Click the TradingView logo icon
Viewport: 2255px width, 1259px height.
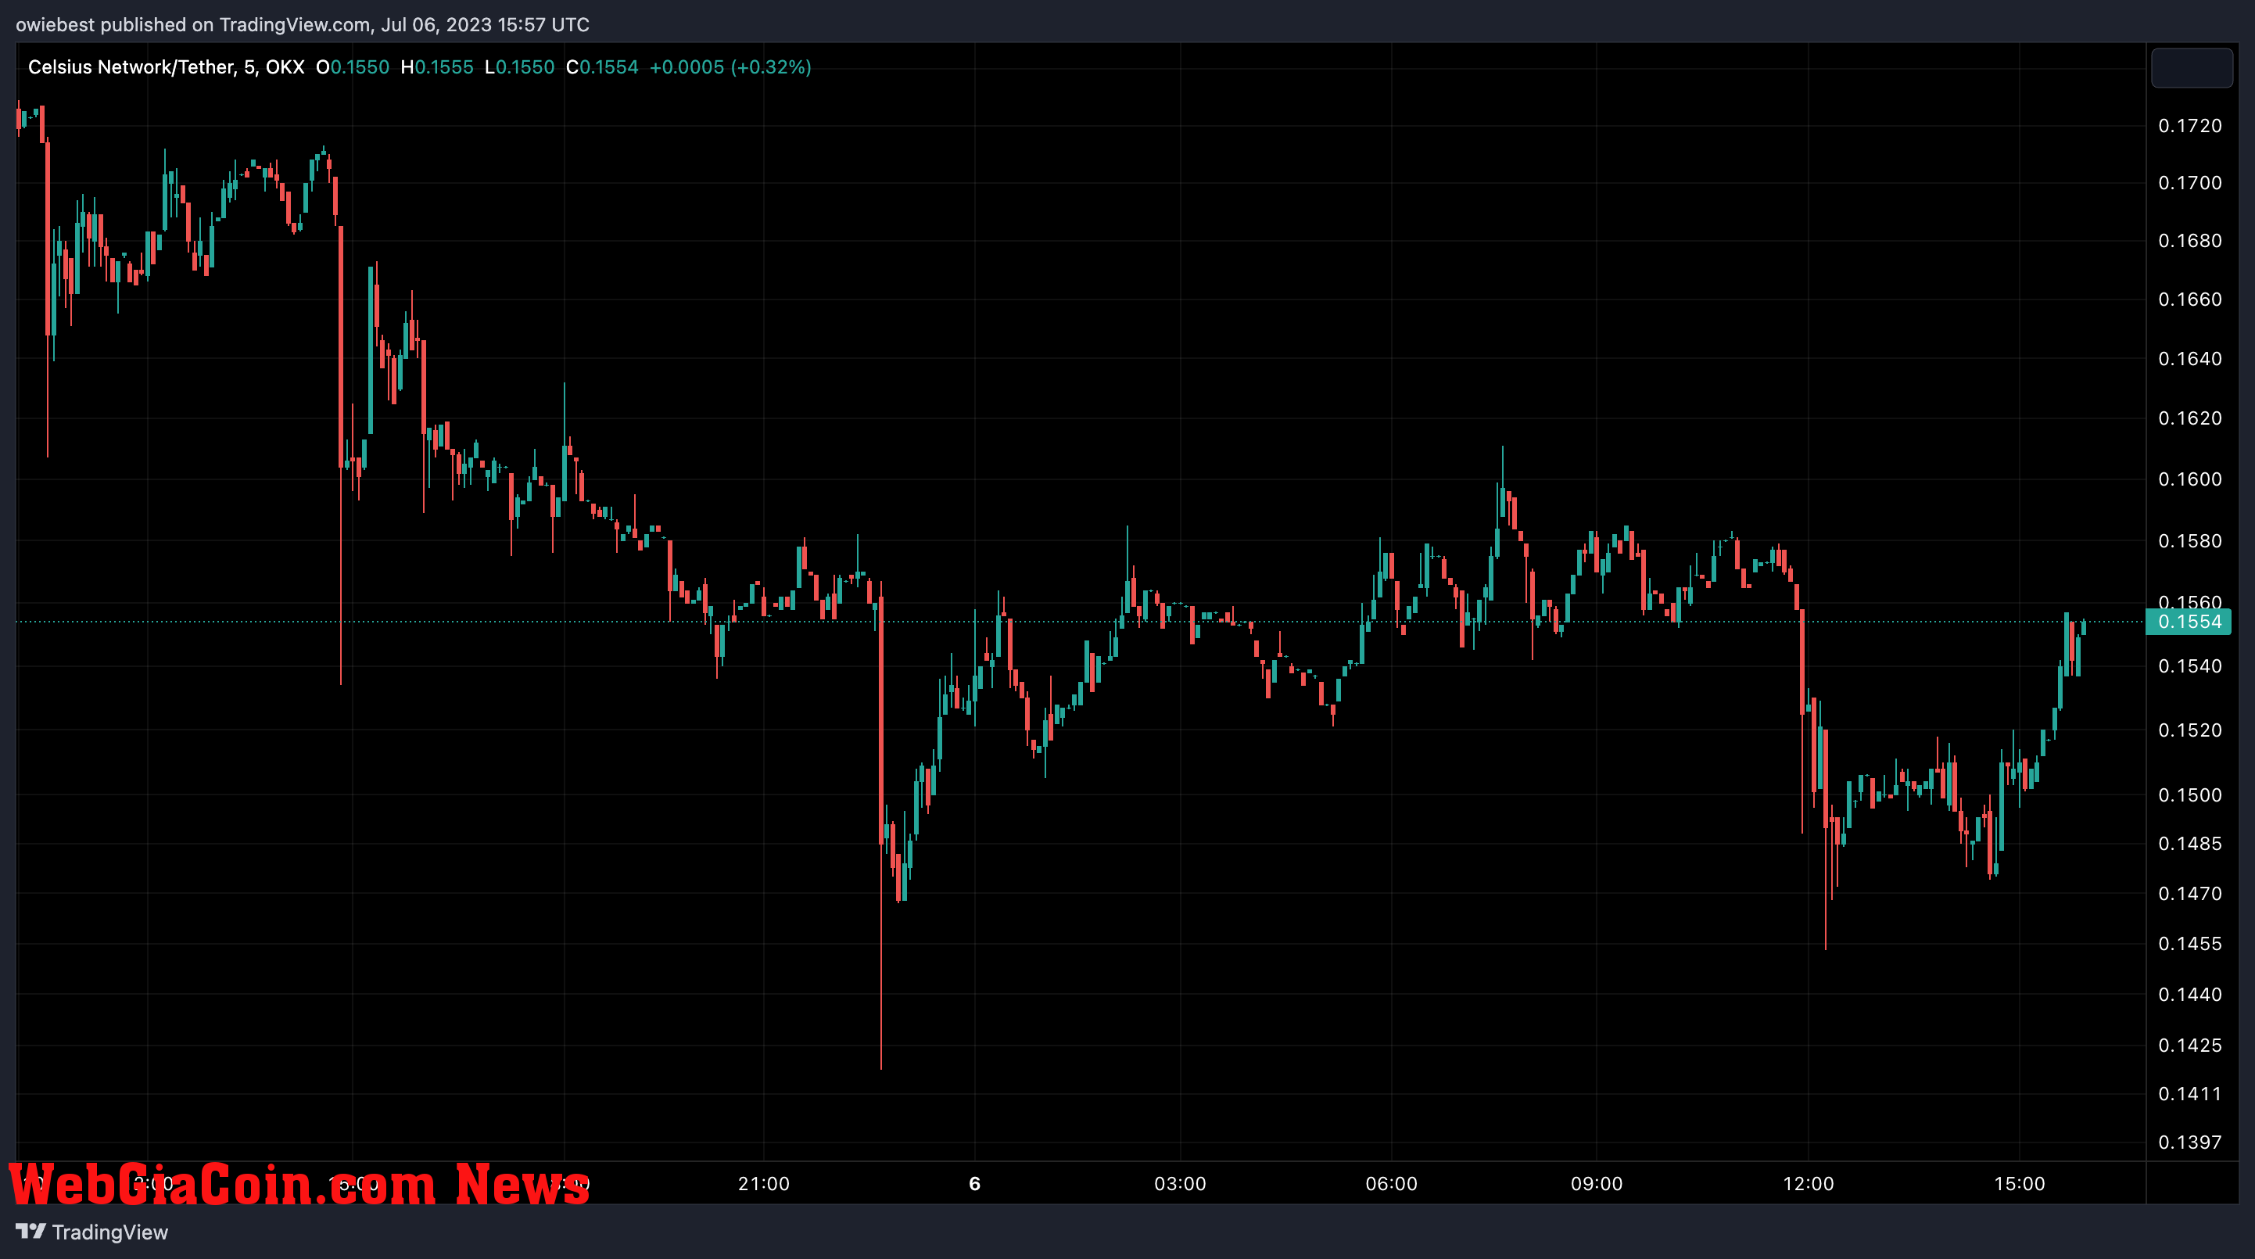(30, 1231)
